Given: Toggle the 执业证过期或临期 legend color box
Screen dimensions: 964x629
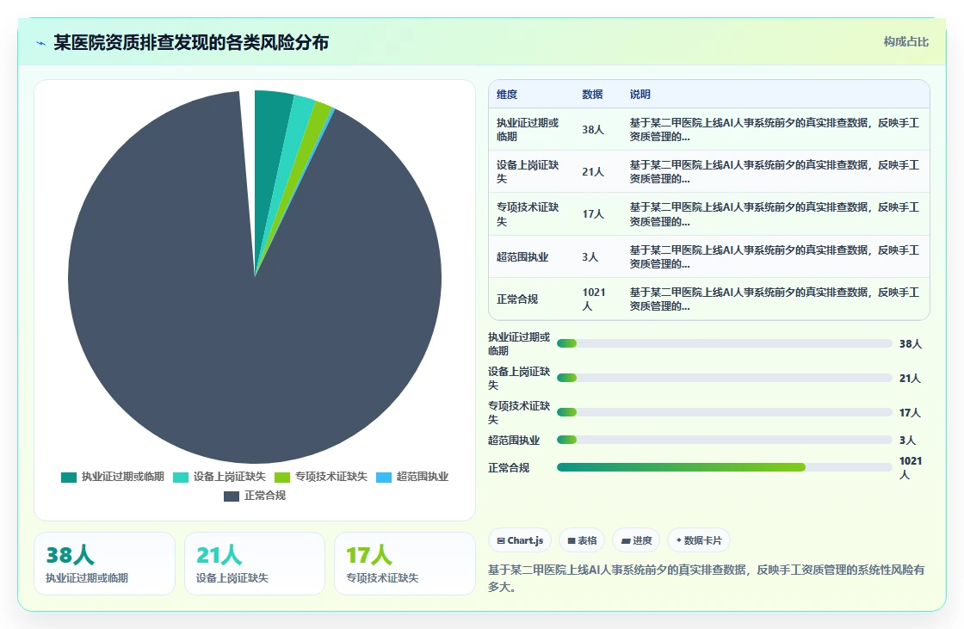Looking at the screenshot, I should [69, 478].
